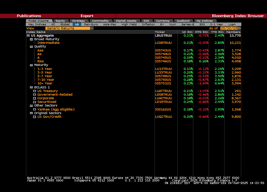
Task: Collapse the Original Sectors group
Action: 31,113
